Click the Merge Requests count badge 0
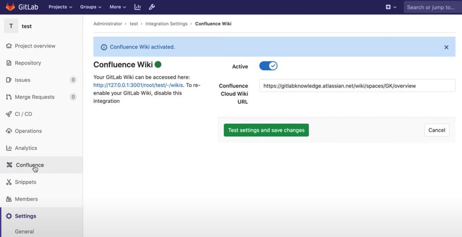Viewport: 462px width, 237px height. point(73,97)
